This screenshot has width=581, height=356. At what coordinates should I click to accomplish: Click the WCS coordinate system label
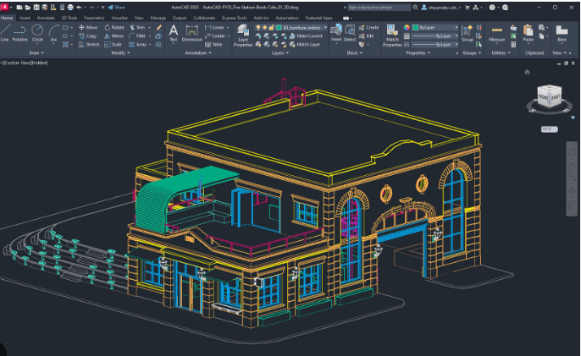(x=549, y=129)
